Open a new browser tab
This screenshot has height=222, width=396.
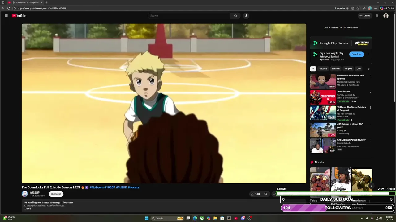[47, 2]
